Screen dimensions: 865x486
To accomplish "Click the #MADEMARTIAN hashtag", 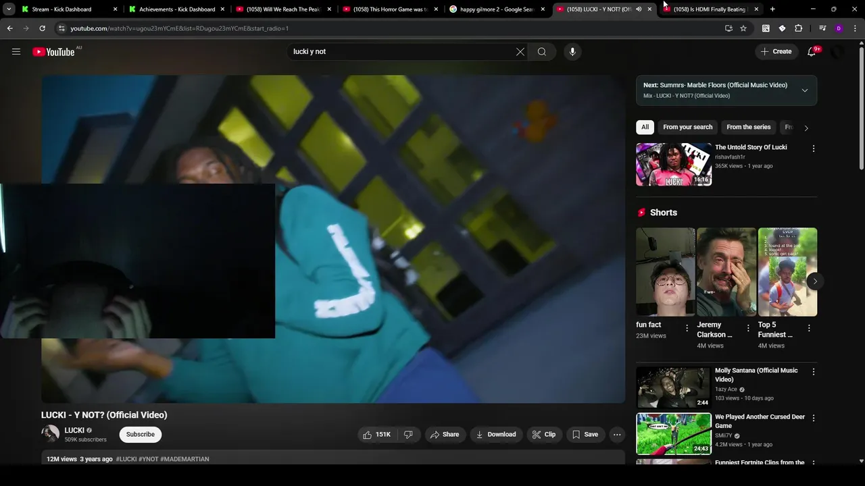I will click(184, 459).
